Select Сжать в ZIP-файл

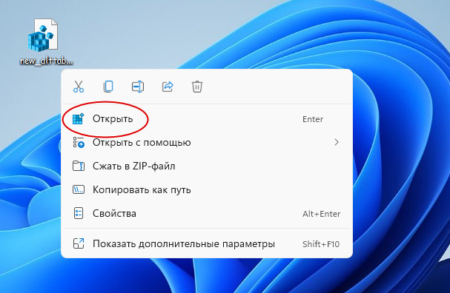(x=207, y=166)
